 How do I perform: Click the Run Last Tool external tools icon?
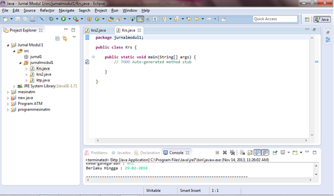[76, 19]
